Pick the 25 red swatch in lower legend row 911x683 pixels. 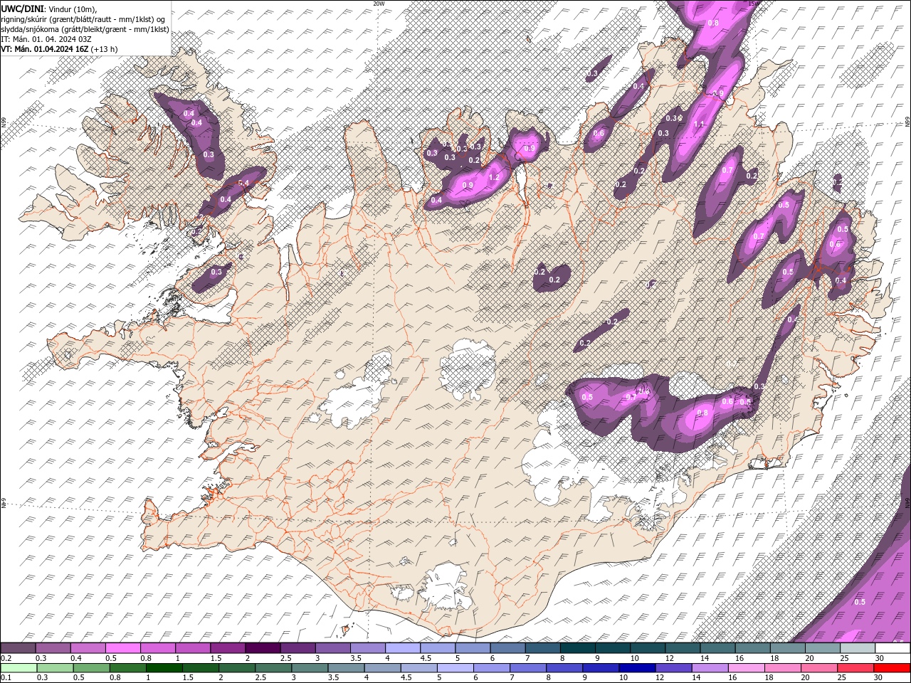[856, 668]
